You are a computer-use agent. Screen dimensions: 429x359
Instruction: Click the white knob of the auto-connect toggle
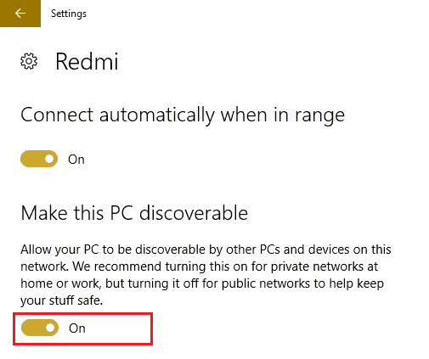pyautogui.click(x=49, y=159)
